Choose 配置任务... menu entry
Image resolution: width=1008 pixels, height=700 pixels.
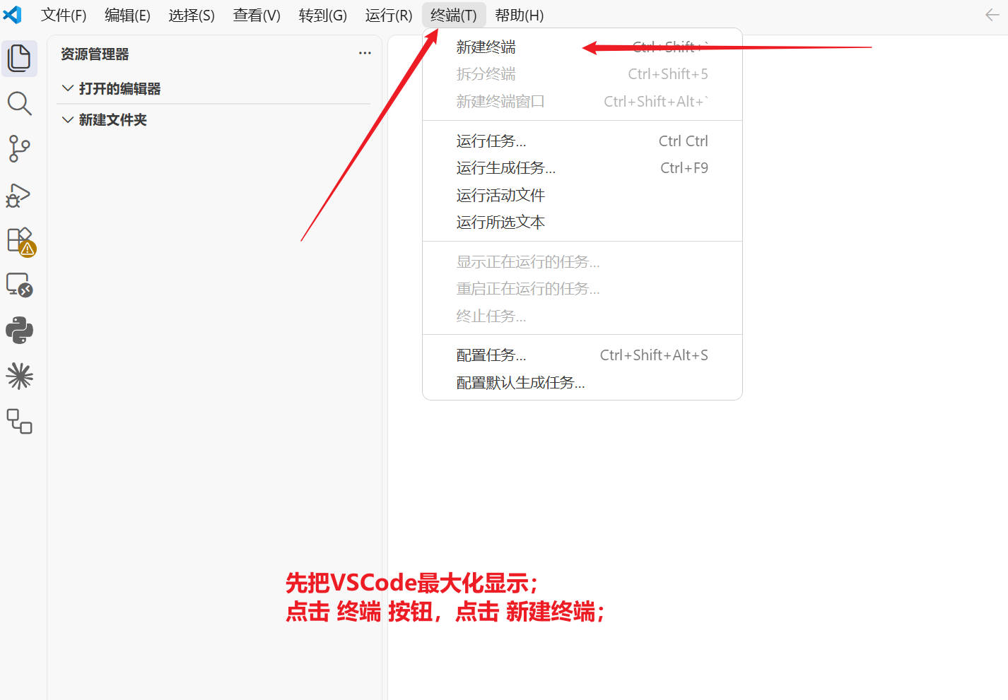click(582, 355)
